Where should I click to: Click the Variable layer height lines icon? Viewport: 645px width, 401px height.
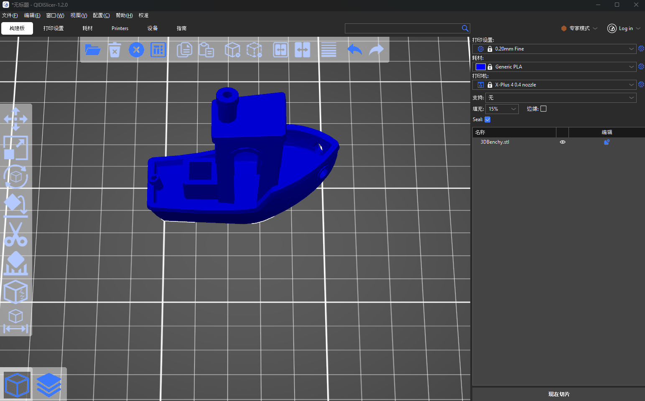click(329, 50)
